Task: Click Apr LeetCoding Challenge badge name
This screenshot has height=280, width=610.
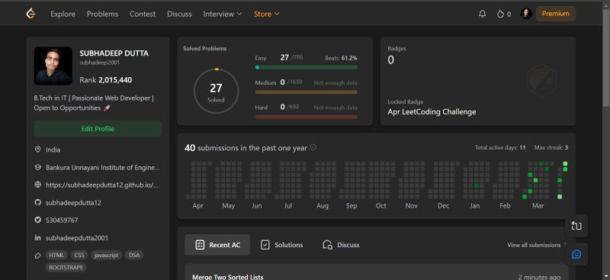Action: click(x=432, y=111)
